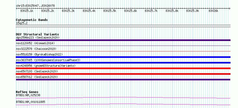
Task: Click the nsv6587012 purple variant bar
Action: coord(123,80)
